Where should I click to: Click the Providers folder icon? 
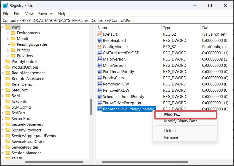click(x=13, y=56)
